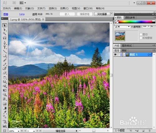
Task: Select the Line Segment tool
Action: tap(5, 51)
